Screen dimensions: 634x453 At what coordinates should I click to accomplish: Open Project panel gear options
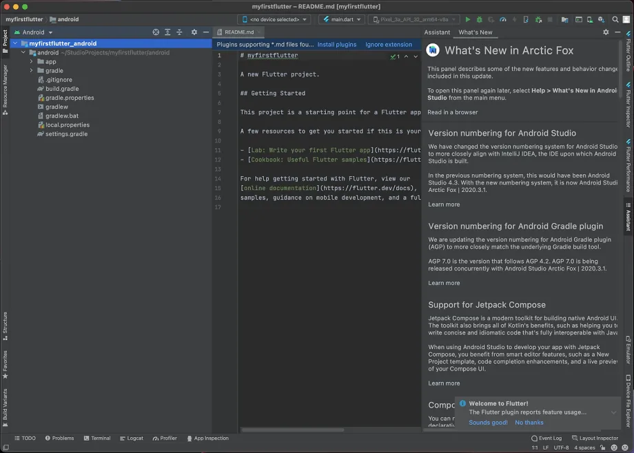(x=194, y=32)
